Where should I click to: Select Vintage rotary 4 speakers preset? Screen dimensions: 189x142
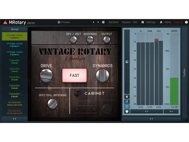coord(14,53)
